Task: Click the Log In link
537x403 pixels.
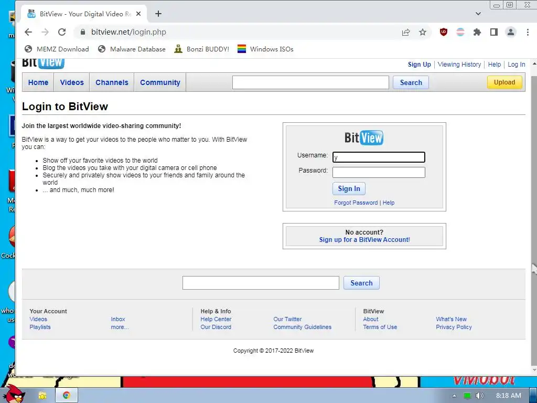Action: 516,65
